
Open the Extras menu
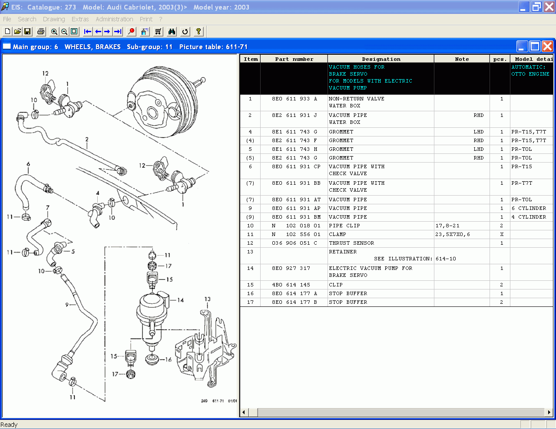tap(80, 19)
